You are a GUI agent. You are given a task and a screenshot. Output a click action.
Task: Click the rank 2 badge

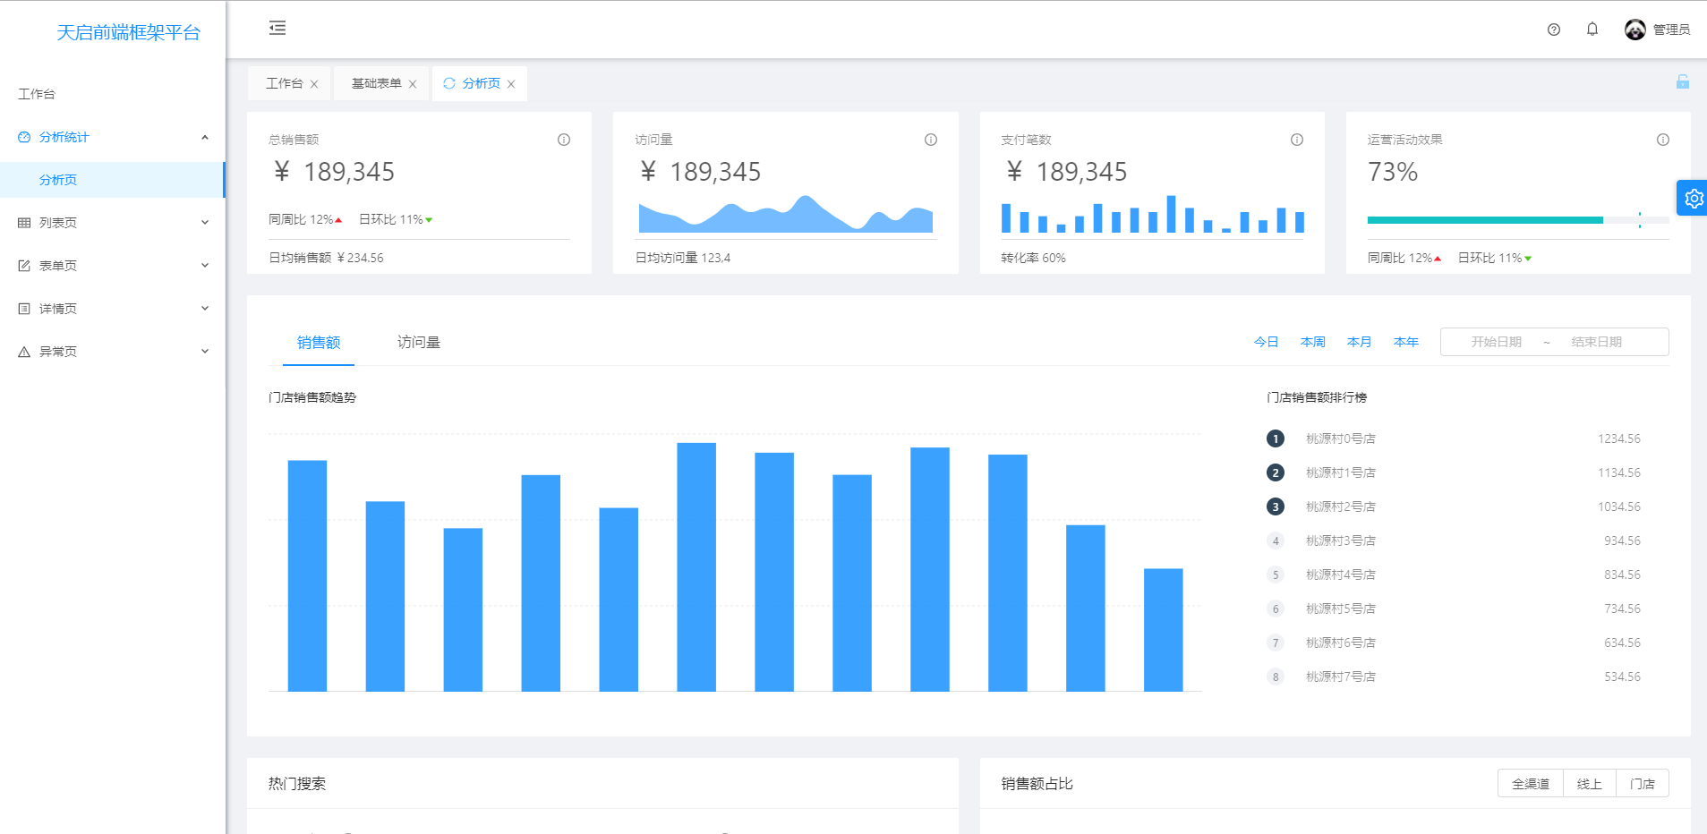click(x=1276, y=472)
